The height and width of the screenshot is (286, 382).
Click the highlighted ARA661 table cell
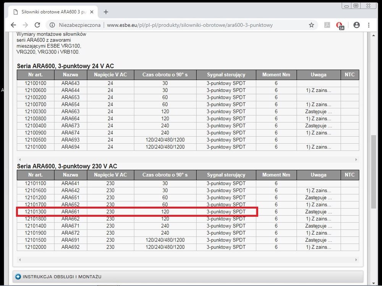click(x=70, y=212)
